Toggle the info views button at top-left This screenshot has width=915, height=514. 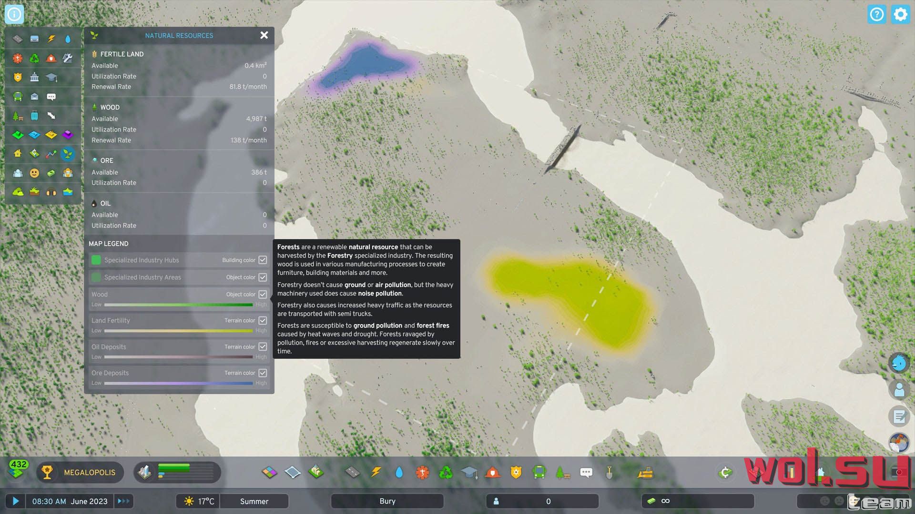coord(14,14)
